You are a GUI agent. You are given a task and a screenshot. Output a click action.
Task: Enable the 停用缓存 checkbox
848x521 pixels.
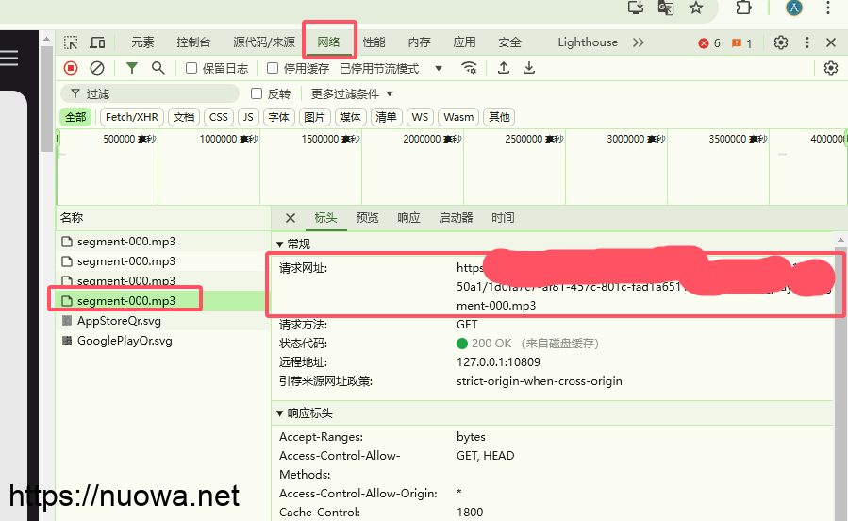(273, 68)
